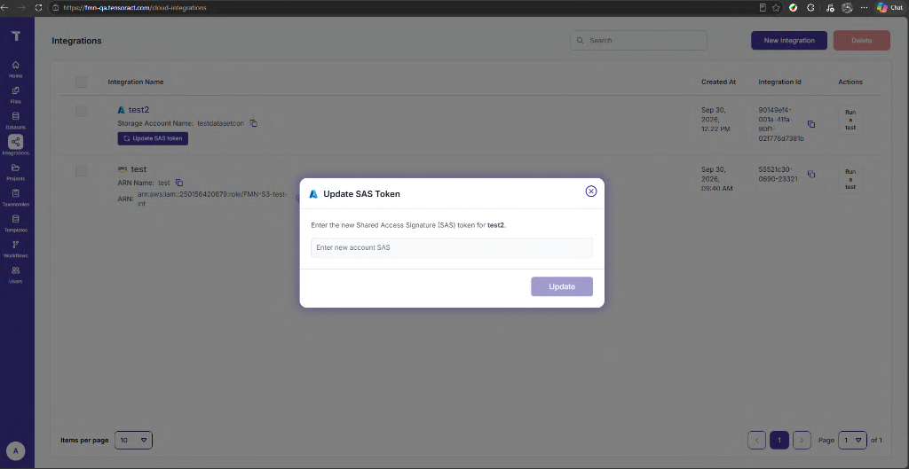Select page 1 in pagination
Viewport: 909px width, 469px height.
pyautogui.click(x=779, y=440)
